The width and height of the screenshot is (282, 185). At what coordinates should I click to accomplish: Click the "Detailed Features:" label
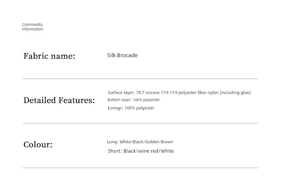click(x=59, y=100)
